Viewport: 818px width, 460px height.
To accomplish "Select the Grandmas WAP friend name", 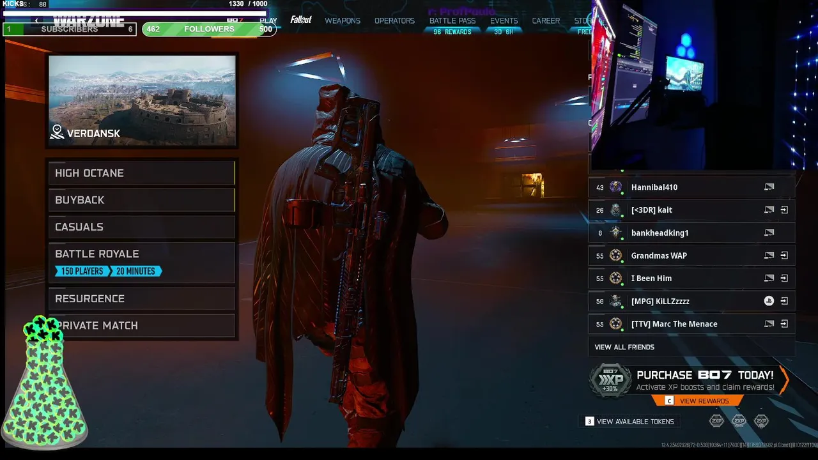I will pos(659,256).
